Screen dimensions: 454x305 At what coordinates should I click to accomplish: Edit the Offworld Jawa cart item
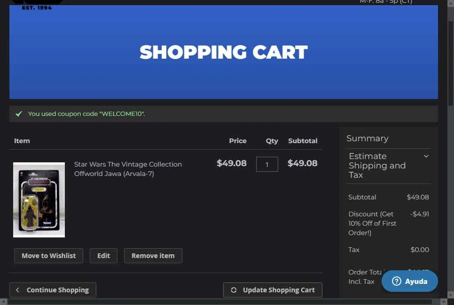pos(103,256)
